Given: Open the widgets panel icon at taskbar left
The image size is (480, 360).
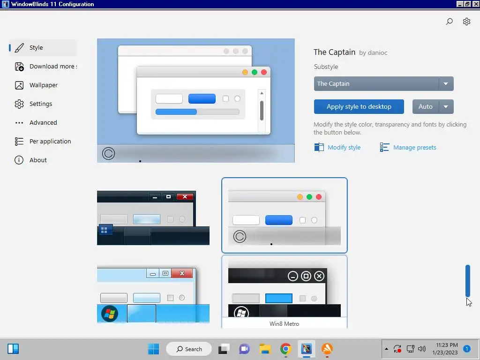Looking at the screenshot, I should (13, 349).
